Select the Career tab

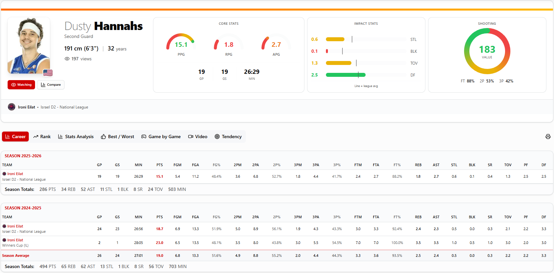[x=16, y=136]
